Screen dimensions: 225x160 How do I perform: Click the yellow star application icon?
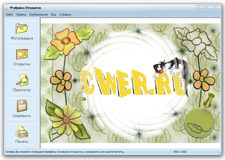tap(6, 8)
